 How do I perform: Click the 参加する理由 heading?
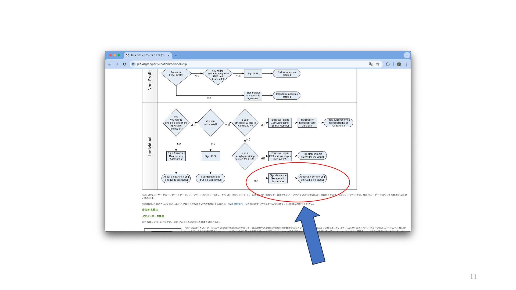coord(150,210)
